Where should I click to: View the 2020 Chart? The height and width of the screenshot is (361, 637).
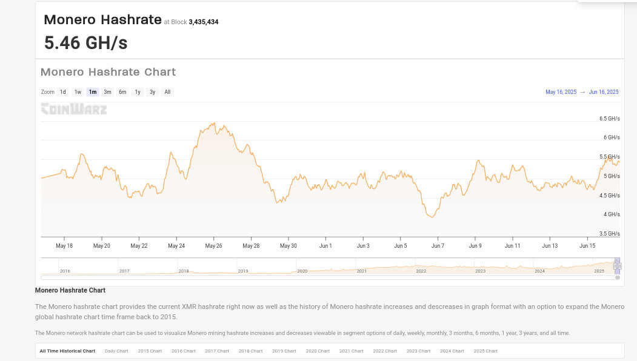click(x=318, y=351)
